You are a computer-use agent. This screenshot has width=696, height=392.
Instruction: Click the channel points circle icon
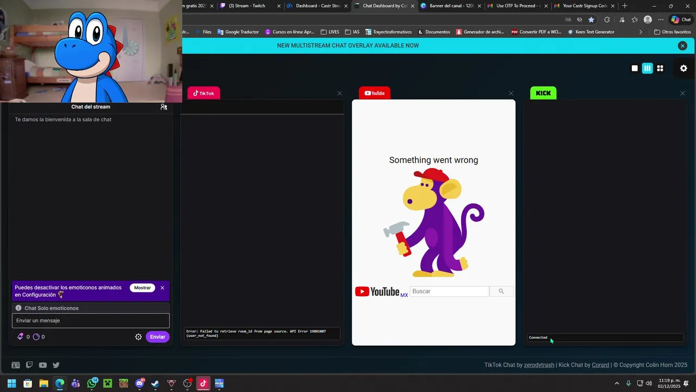(x=36, y=336)
